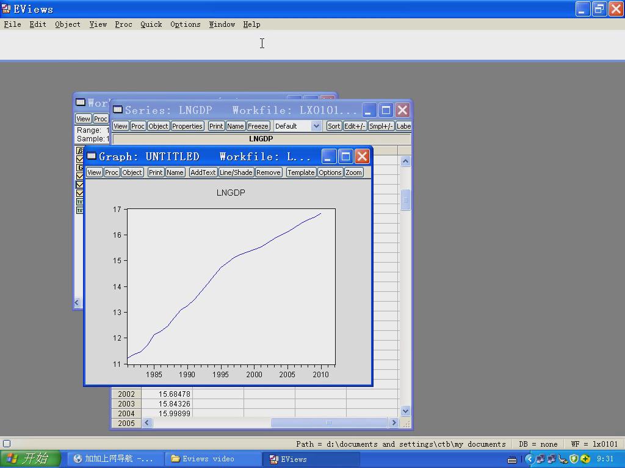Image resolution: width=625 pixels, height=468 pixels.
Task: Click Series window scroll down arrow
Action: [405, 411]
